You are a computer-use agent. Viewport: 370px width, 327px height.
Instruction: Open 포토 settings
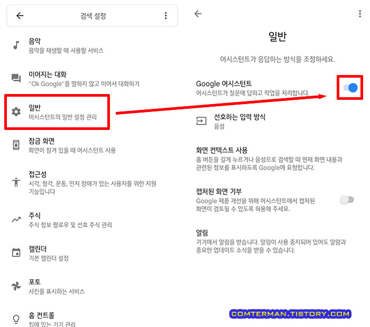click(x=92, y=286)
